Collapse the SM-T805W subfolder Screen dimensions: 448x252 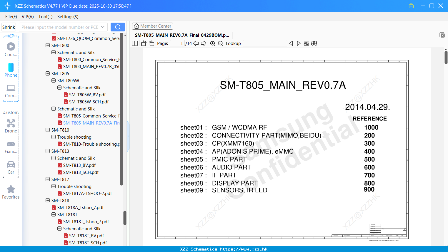[x=54, y=80]
